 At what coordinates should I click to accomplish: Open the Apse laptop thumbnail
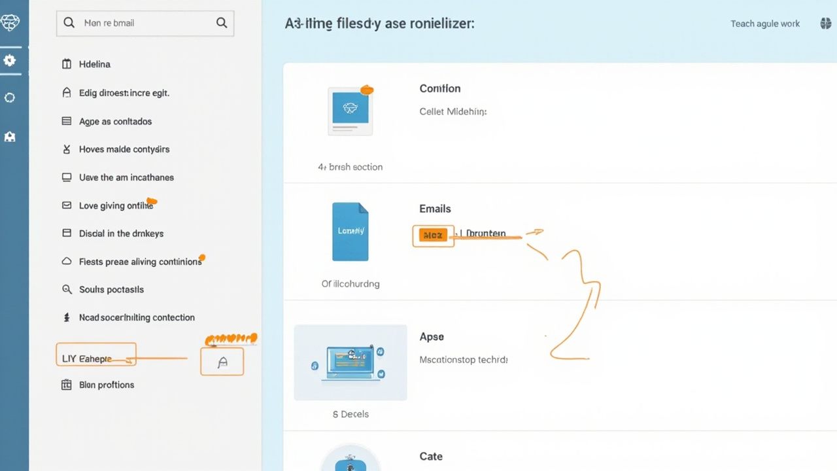(350, 362)
